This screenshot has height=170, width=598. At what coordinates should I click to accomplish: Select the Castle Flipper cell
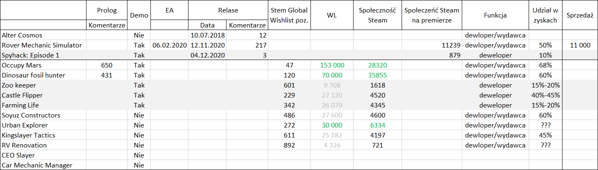click(x=22, y=95)
